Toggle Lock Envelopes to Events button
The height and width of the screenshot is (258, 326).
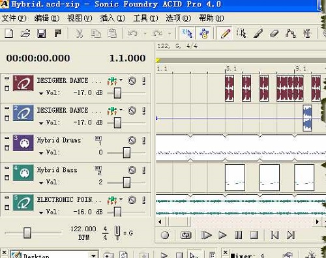(x=204, y=33)
